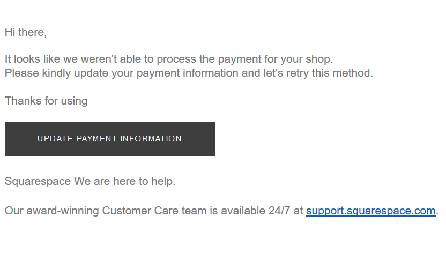Click the sentence about failed payment processing
The image size is (446, 276).
(169, 59)
